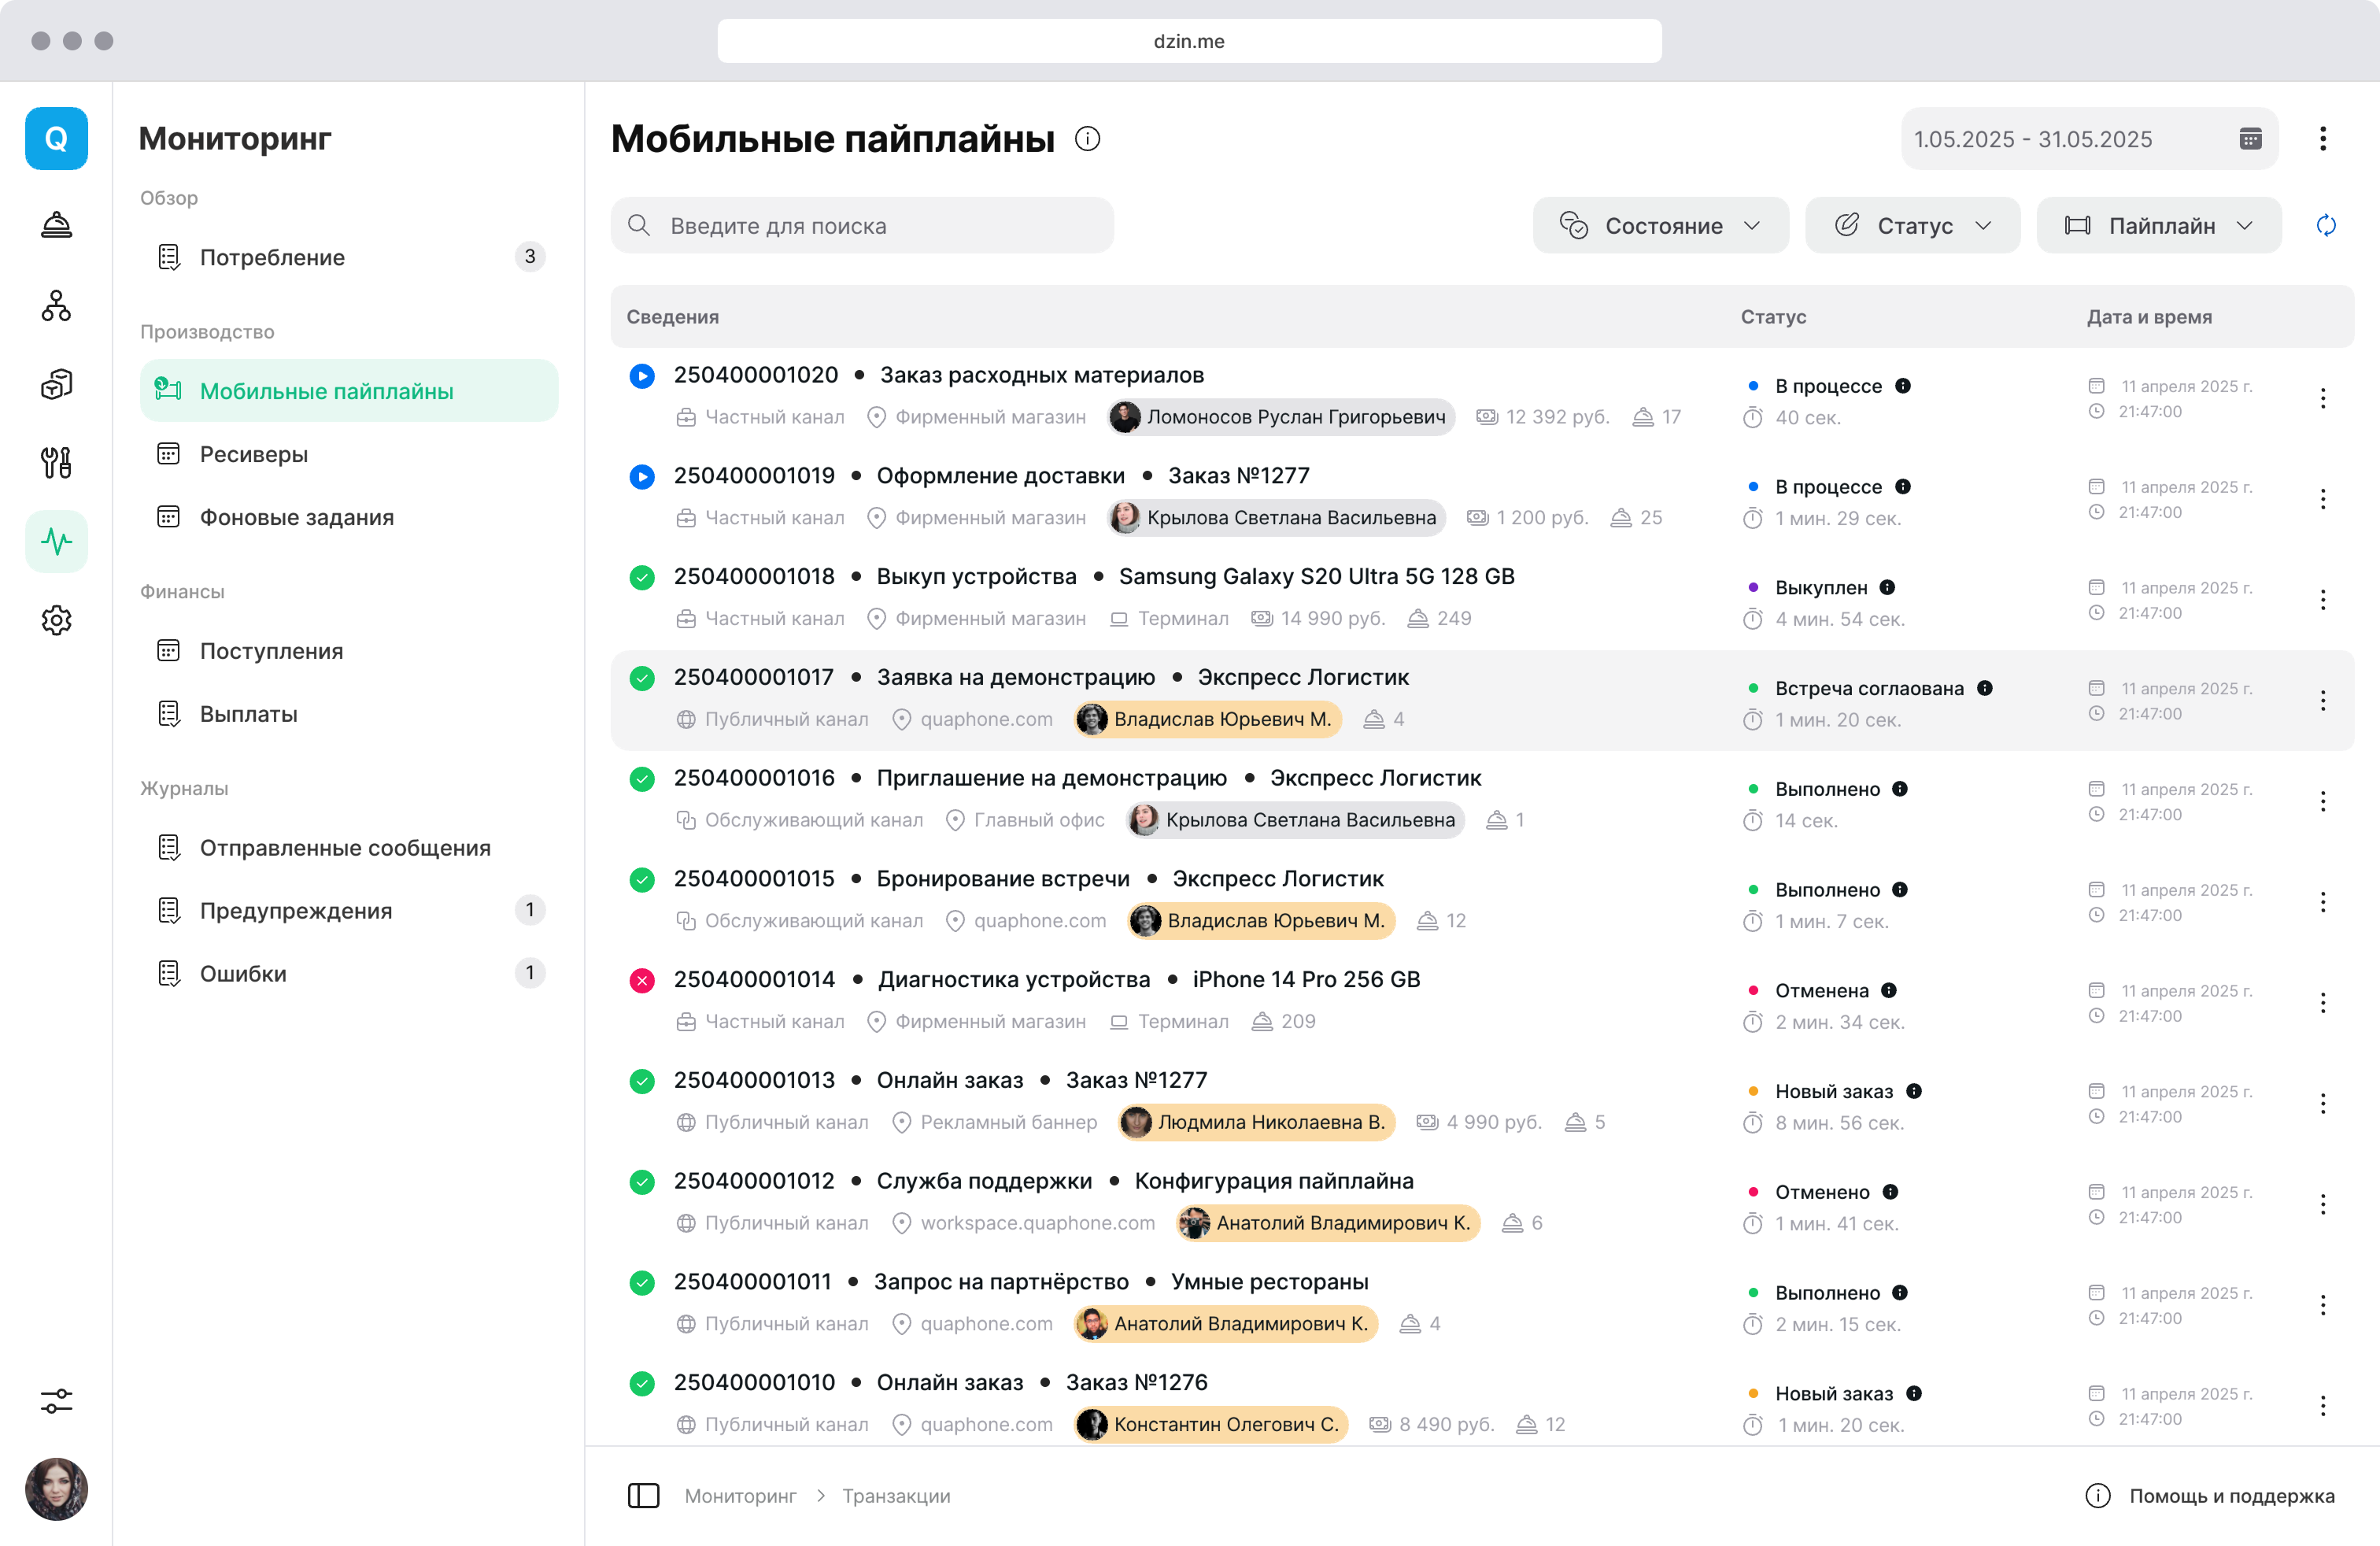Open the network hierarchy icon in sidebar
Viewport: 2380px width, 1546px height.
pos(57,306)
